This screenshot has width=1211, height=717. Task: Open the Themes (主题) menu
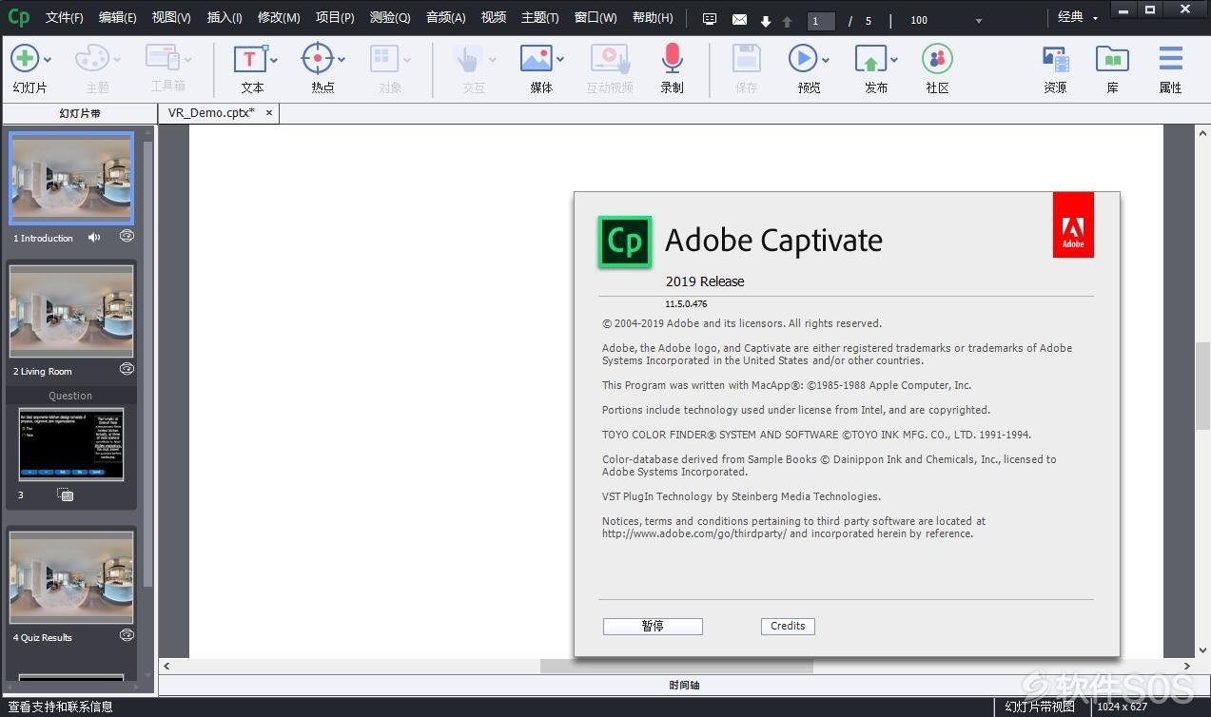(x=539, y=17)
